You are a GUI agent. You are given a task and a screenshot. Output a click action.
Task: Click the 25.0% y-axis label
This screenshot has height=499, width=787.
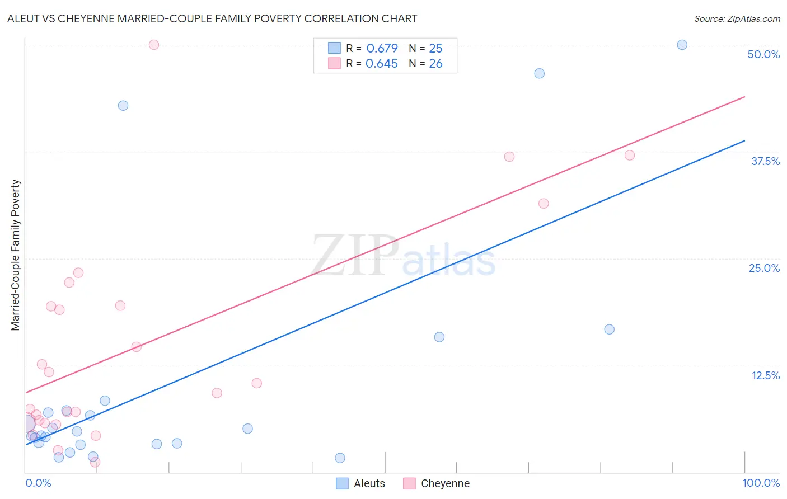coord(764,268)
